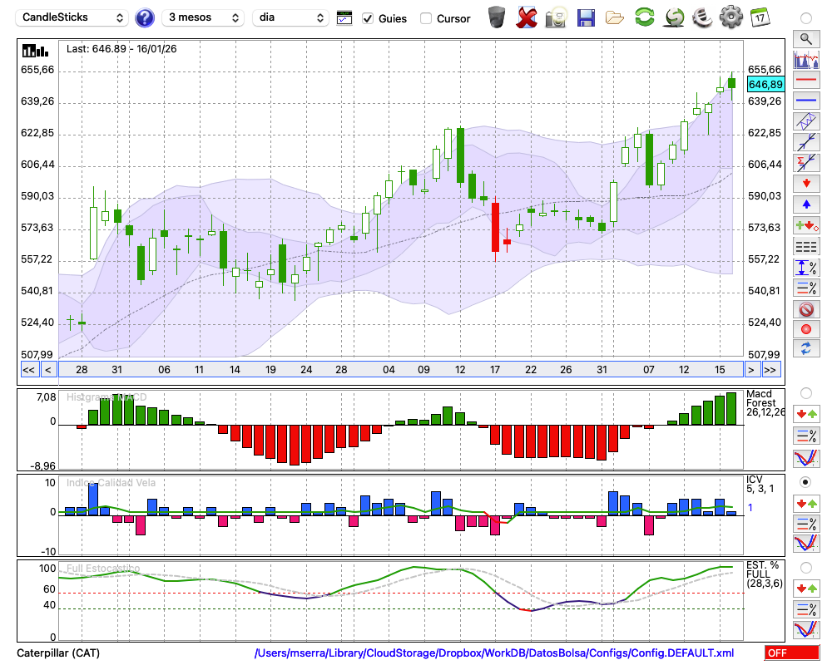Click the red prohibited circle icon
Viewport: 832px width, 665px height.
tap(806, 308)
